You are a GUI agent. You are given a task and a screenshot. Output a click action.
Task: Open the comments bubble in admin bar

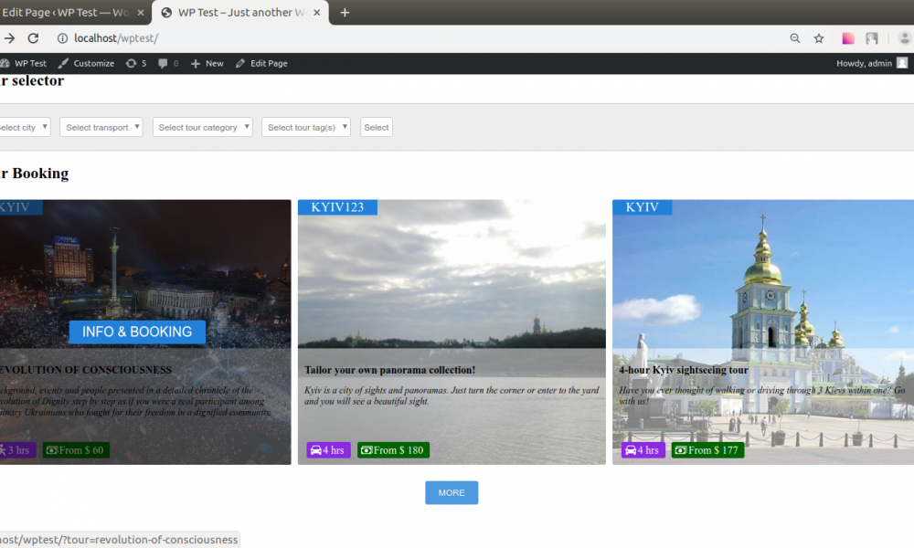[168, 63]
